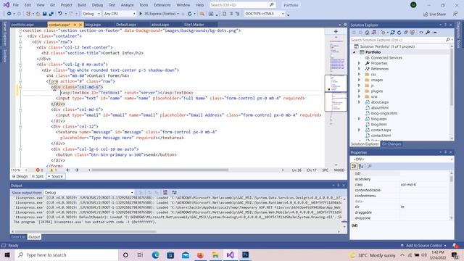Refresh the Solution Explorer tree
The image size is (464, 261).
399,33
